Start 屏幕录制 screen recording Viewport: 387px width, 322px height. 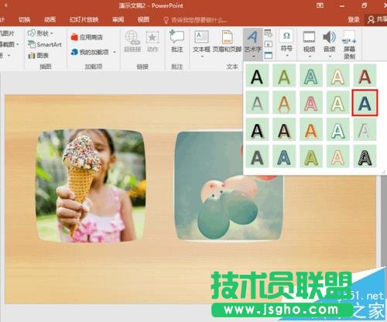349,44
